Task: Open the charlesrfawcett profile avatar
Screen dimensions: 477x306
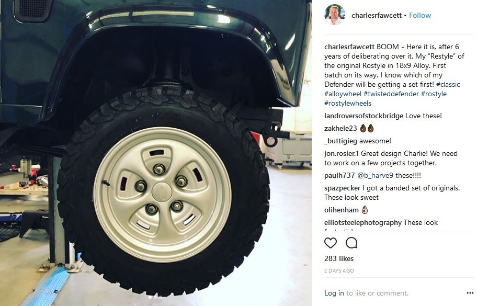Action: [334, 15]
